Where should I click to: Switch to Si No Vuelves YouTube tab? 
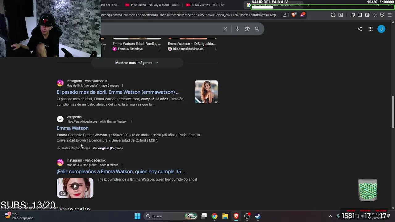(x=205, y=5)
